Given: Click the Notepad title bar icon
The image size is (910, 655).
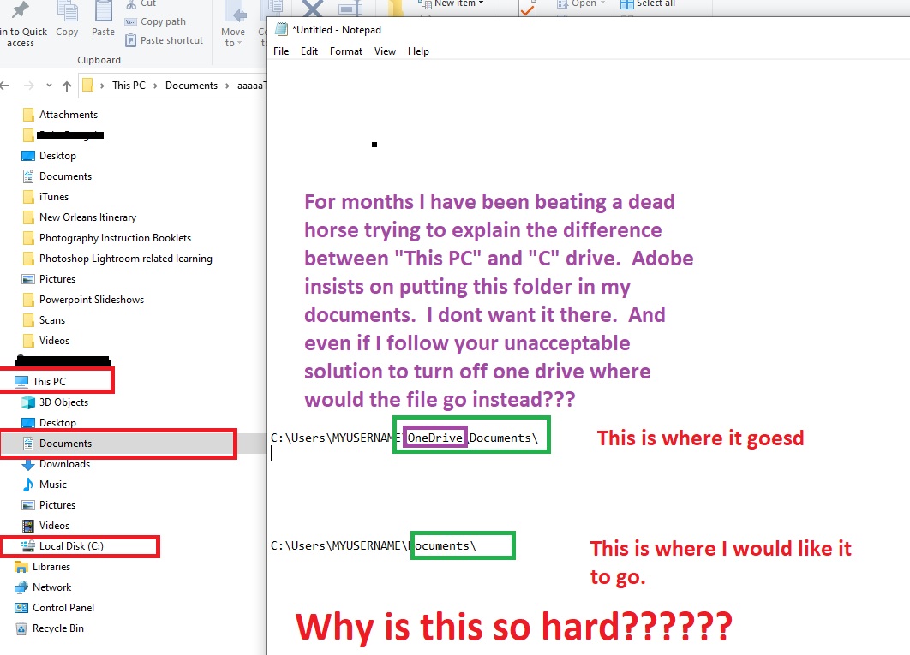Looking at the screenshot, I should click(x=281, y=30).
